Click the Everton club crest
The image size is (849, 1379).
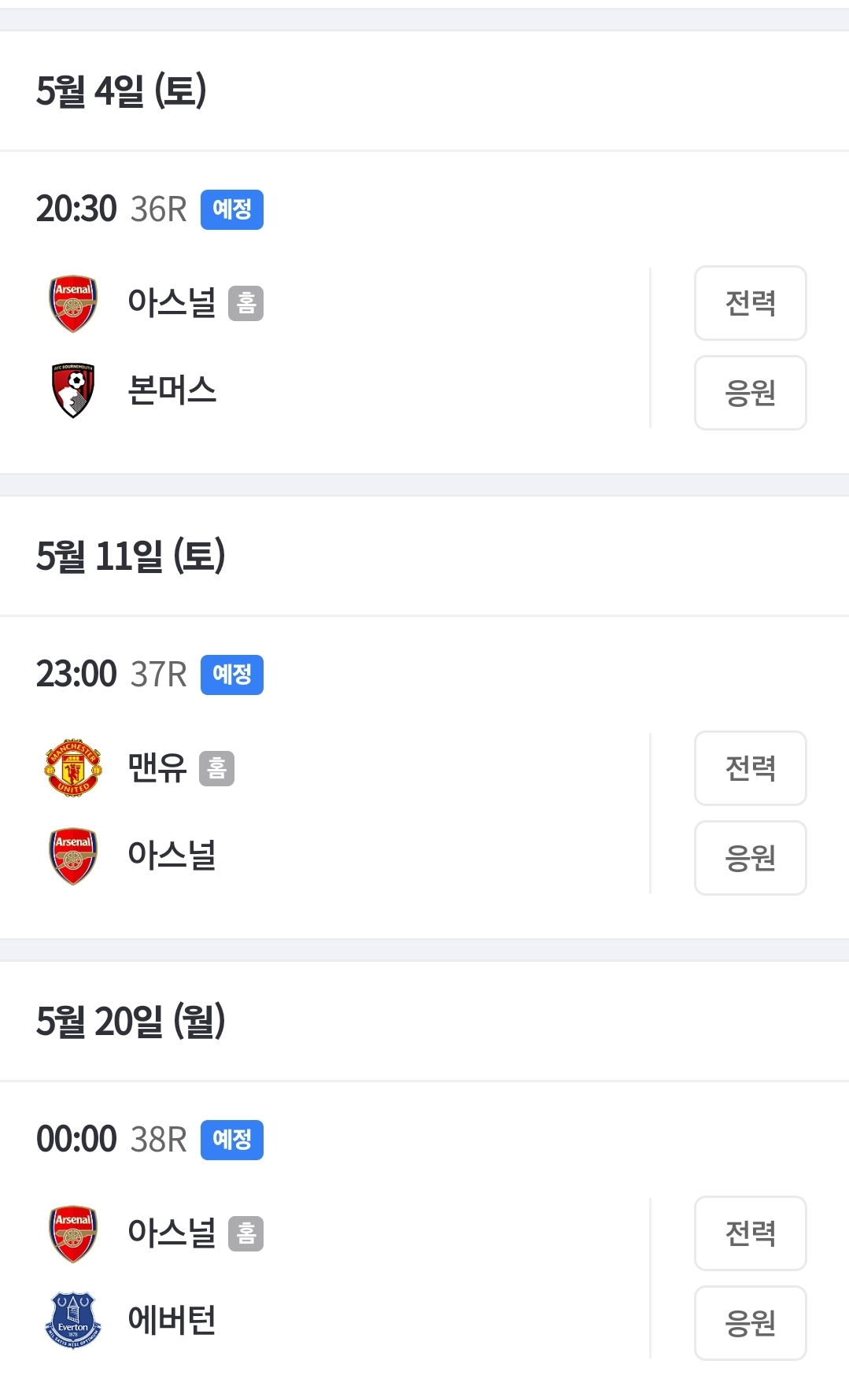coord(73,1320)
